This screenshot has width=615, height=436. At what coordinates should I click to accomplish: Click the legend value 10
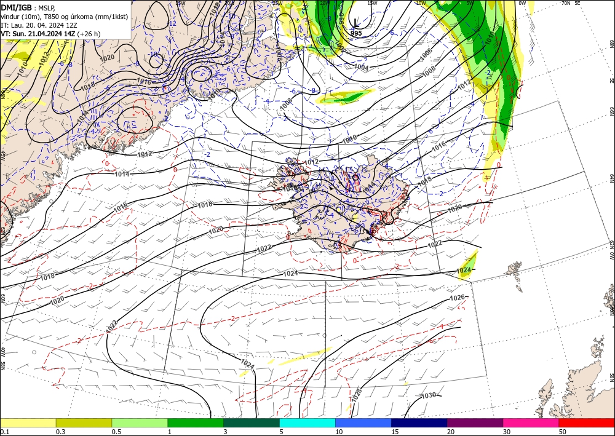(339, 432)
